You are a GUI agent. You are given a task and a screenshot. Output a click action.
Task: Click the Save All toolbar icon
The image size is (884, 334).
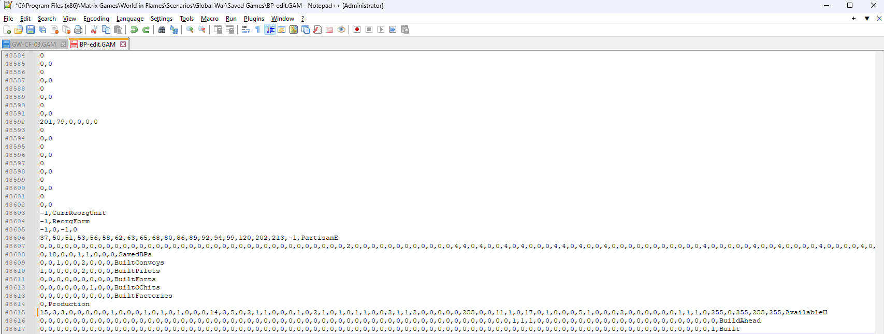[42, 30]
